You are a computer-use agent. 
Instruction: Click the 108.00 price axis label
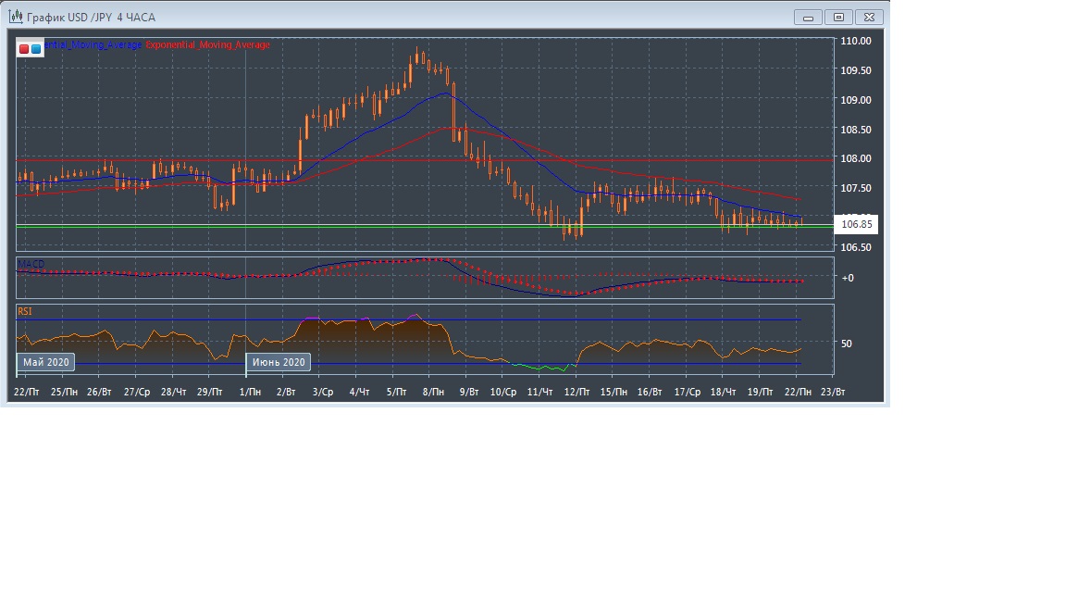pyautogui.click(x=855, y=158)
